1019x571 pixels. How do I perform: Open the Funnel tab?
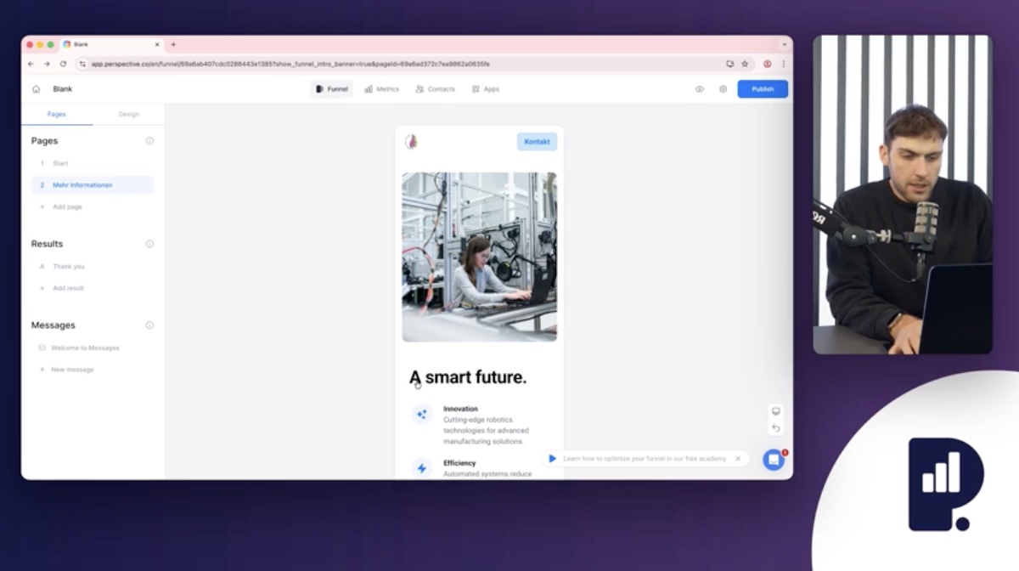pos(331,89)
